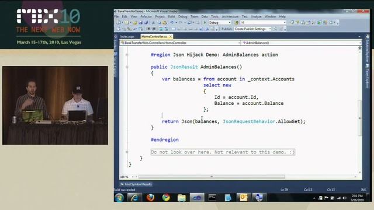Open Firefox from the taskbar
This screenshot has height=210, width=374.
pyautogui.click(x=151, y=198)
